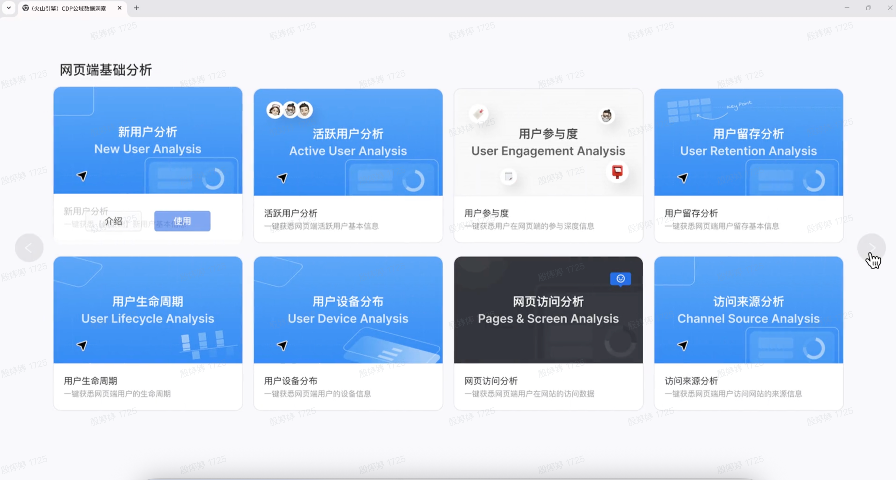
Task: Click description 一键获悉网页端活跃用户基本信息
Action: click(x=322, y=226)
